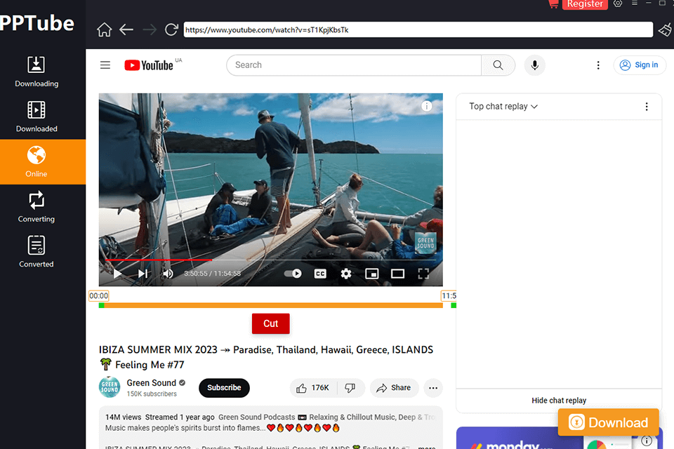Open PPTube settings gear

[x=618, y=4]
